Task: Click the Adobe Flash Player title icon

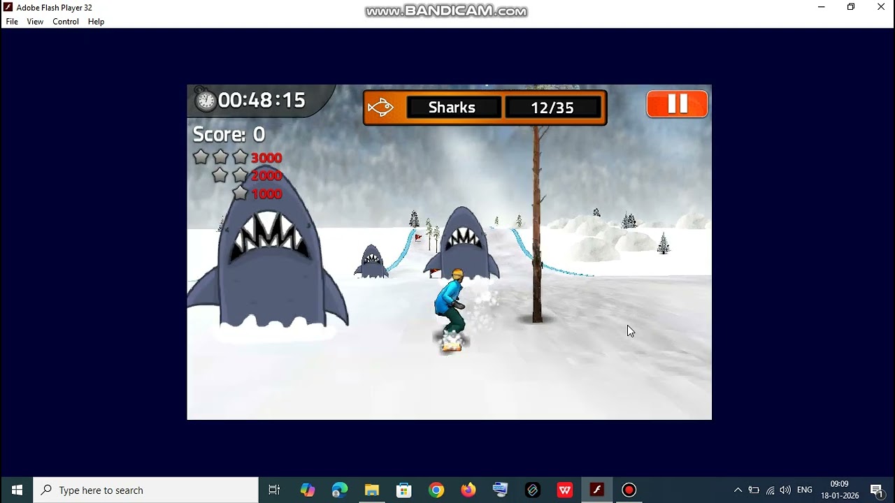Action: point(8,7)
